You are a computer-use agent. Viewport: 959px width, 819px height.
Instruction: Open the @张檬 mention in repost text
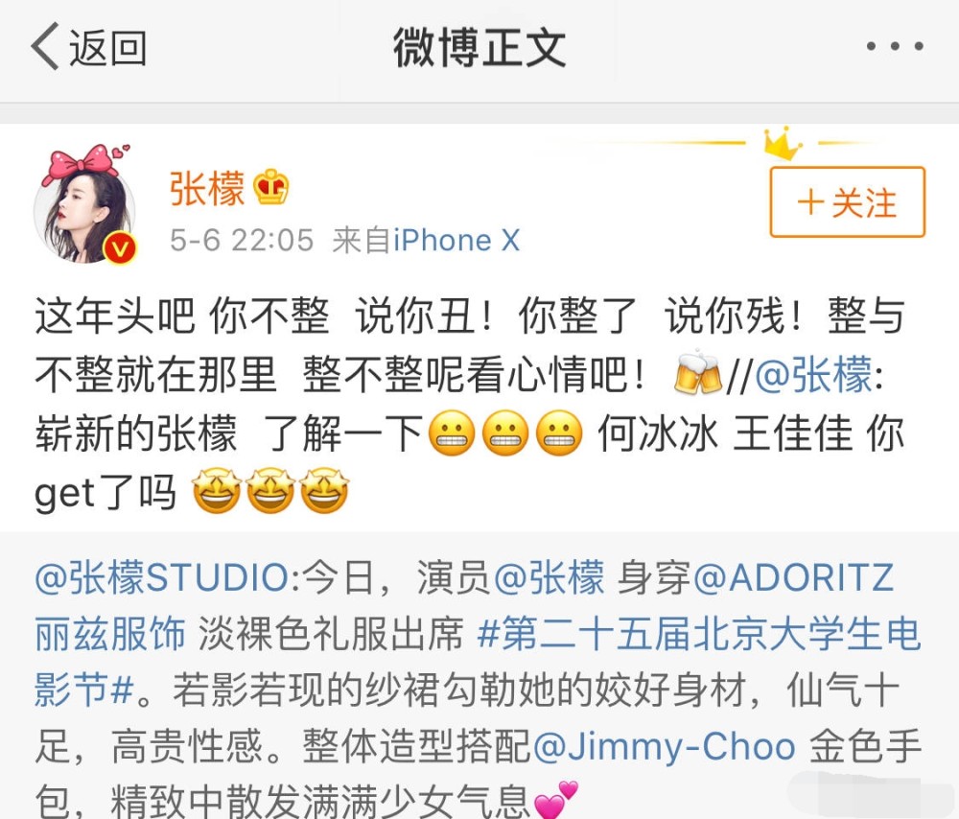(813, 373)
